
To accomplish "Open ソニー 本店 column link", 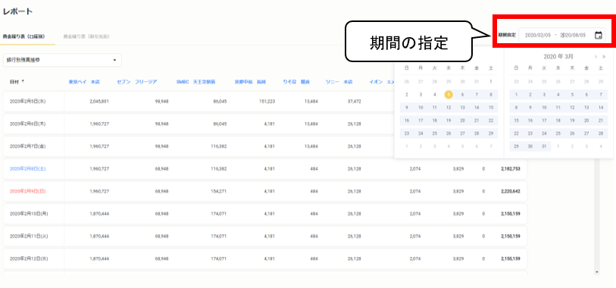I will tap(339, 82).
